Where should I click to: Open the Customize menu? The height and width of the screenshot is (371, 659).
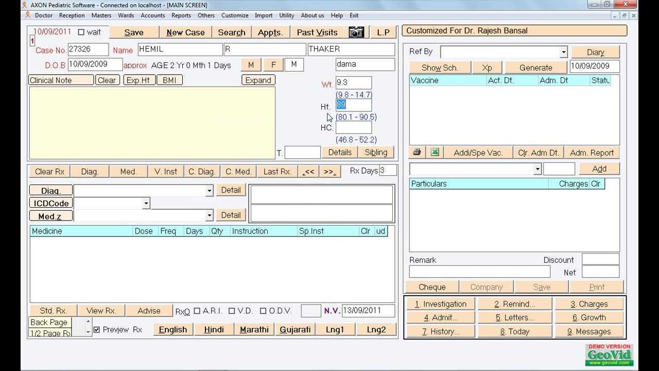coord(235,15)
